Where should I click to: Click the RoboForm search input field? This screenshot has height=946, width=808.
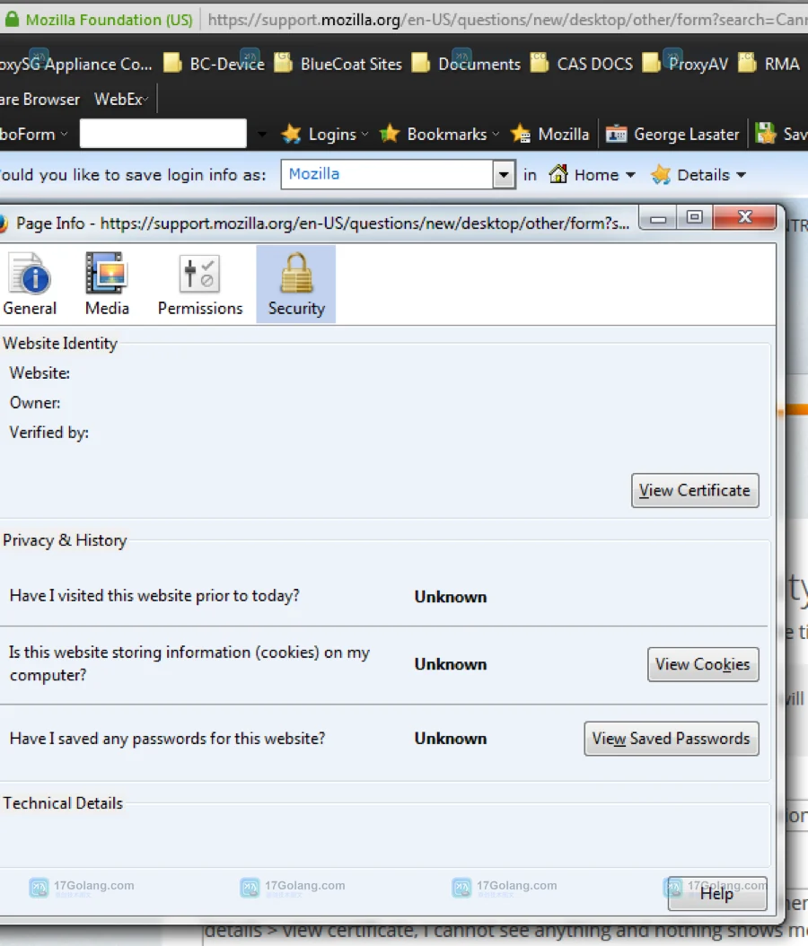tap(162, 134)
